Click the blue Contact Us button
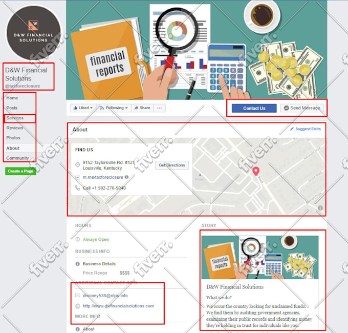Screen dimensions: 348x333 pyautogui.click(x=254, y=108)
